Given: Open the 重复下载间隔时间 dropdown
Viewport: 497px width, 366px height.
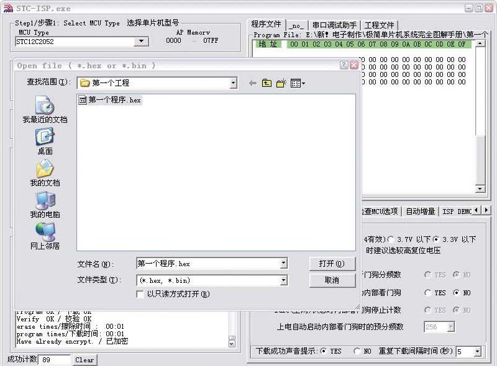Looking at the screenshot, I should 477,351.
